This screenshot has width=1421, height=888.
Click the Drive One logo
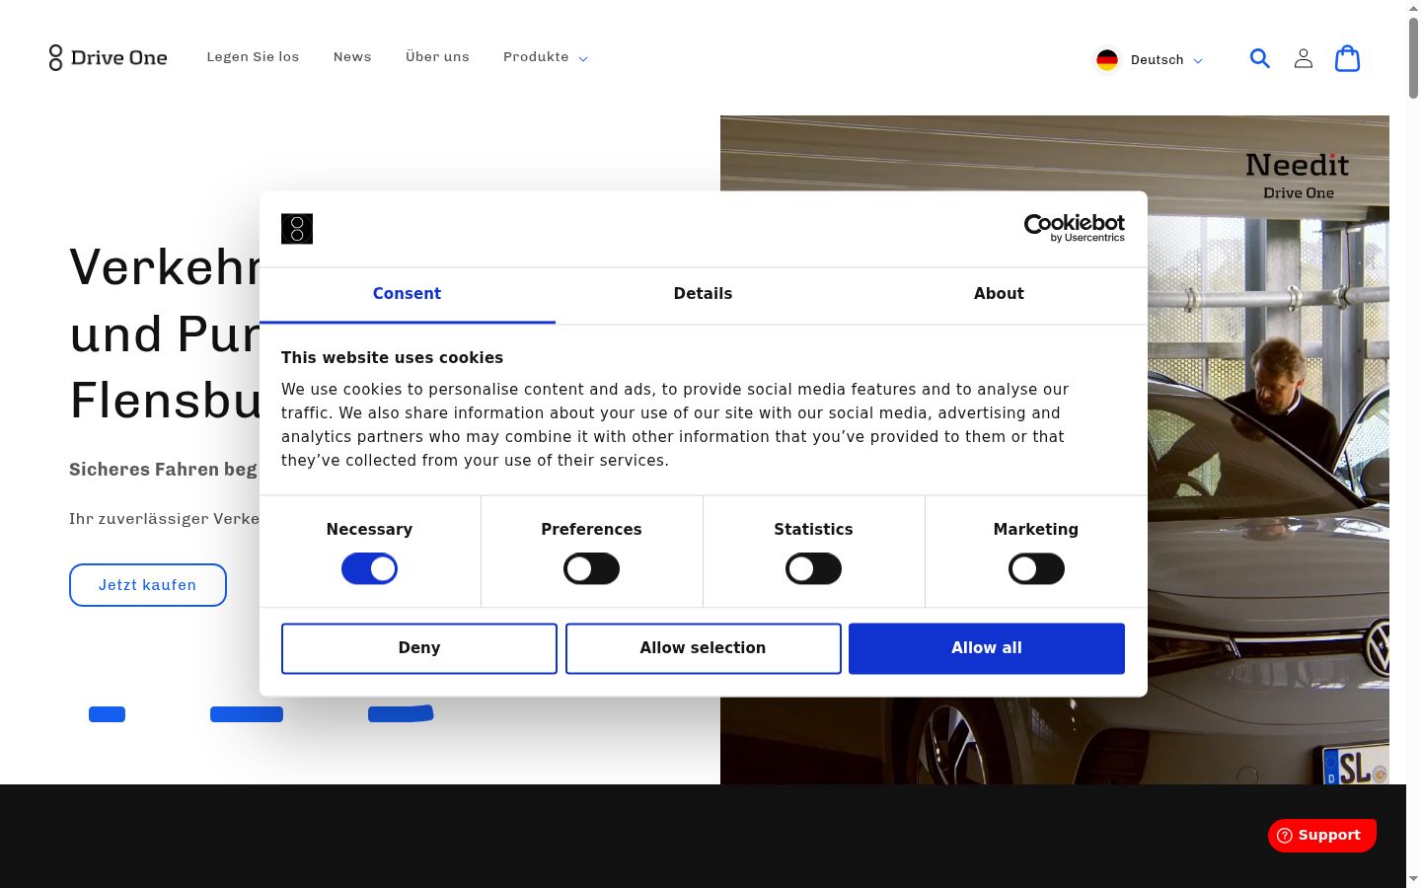click(x=109, y=57)
